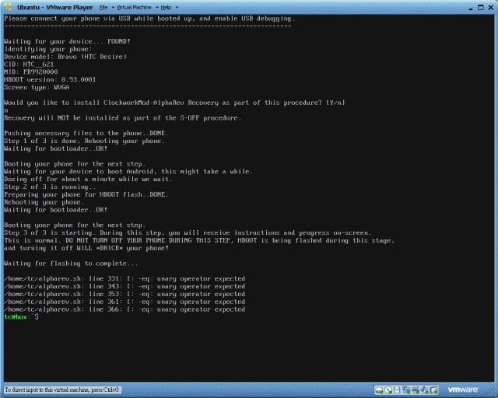The image size is (498, 398).
Task: Click 'Pushing necessary files to the phone..DONE.'
Action: tap(86, 133)
